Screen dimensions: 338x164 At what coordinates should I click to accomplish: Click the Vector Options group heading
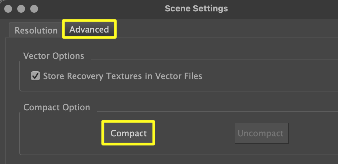click(x=54, y=56)
